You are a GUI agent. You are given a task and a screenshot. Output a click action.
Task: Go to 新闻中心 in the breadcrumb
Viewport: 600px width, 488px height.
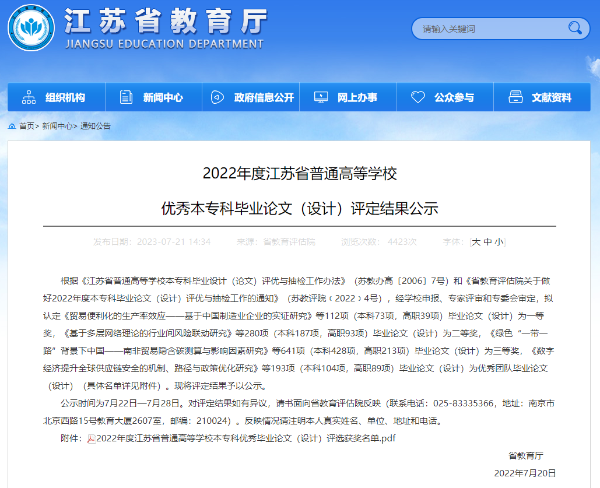click(57, 126)
